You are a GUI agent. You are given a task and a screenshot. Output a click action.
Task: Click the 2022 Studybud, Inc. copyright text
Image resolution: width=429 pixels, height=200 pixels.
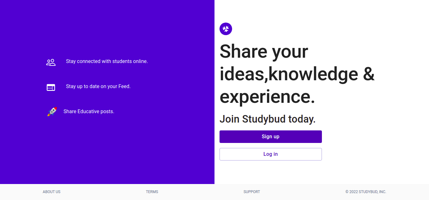pos(366,192)
